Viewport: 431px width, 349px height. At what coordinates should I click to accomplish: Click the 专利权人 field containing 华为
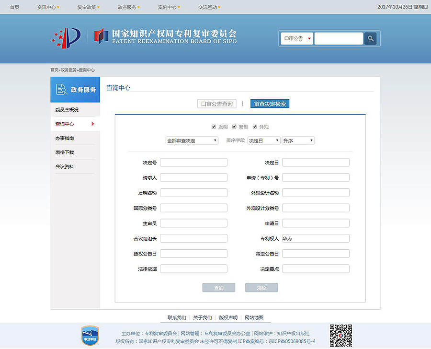[316, 238]
